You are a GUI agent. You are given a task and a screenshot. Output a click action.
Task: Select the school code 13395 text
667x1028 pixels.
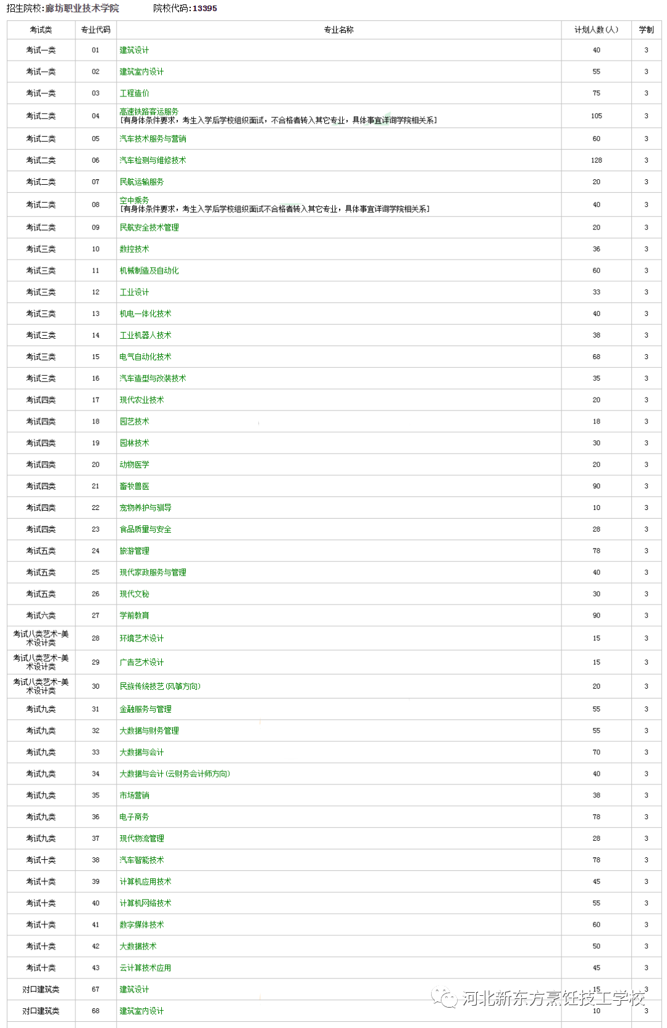(204, 9)
